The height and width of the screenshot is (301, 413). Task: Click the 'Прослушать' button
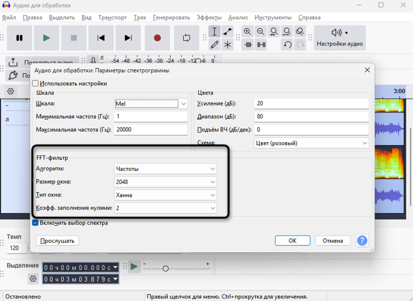(58, 241)
